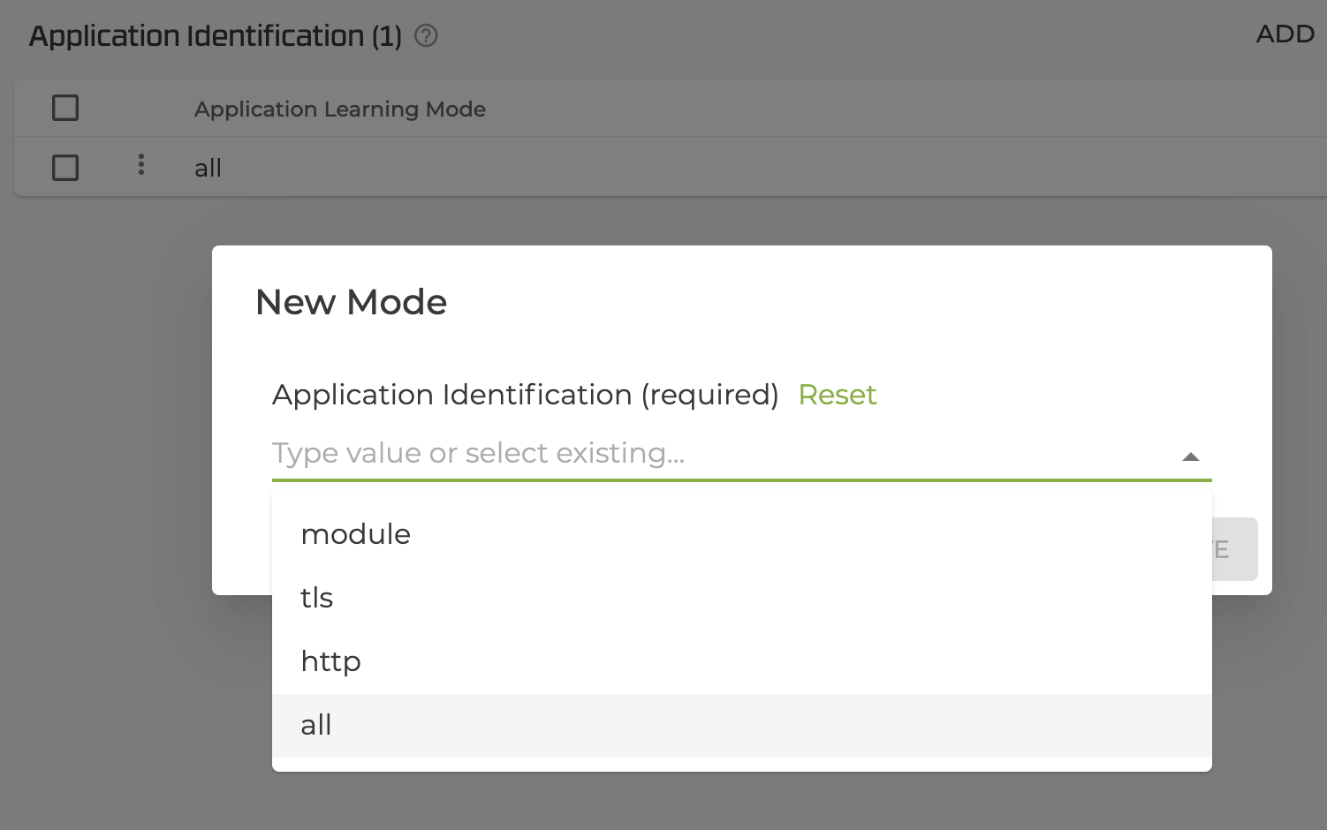Click the white dialog area beside the Reset link
1327x830 pixels.
point(1043,395)
